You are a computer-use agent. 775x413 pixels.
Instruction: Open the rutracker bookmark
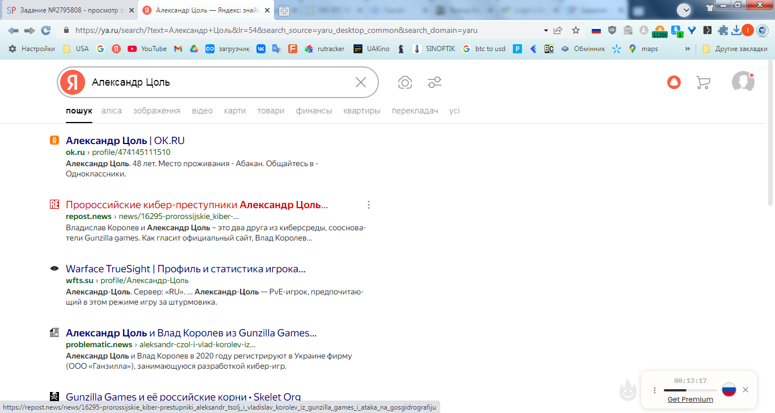click(x=325, y=49)
